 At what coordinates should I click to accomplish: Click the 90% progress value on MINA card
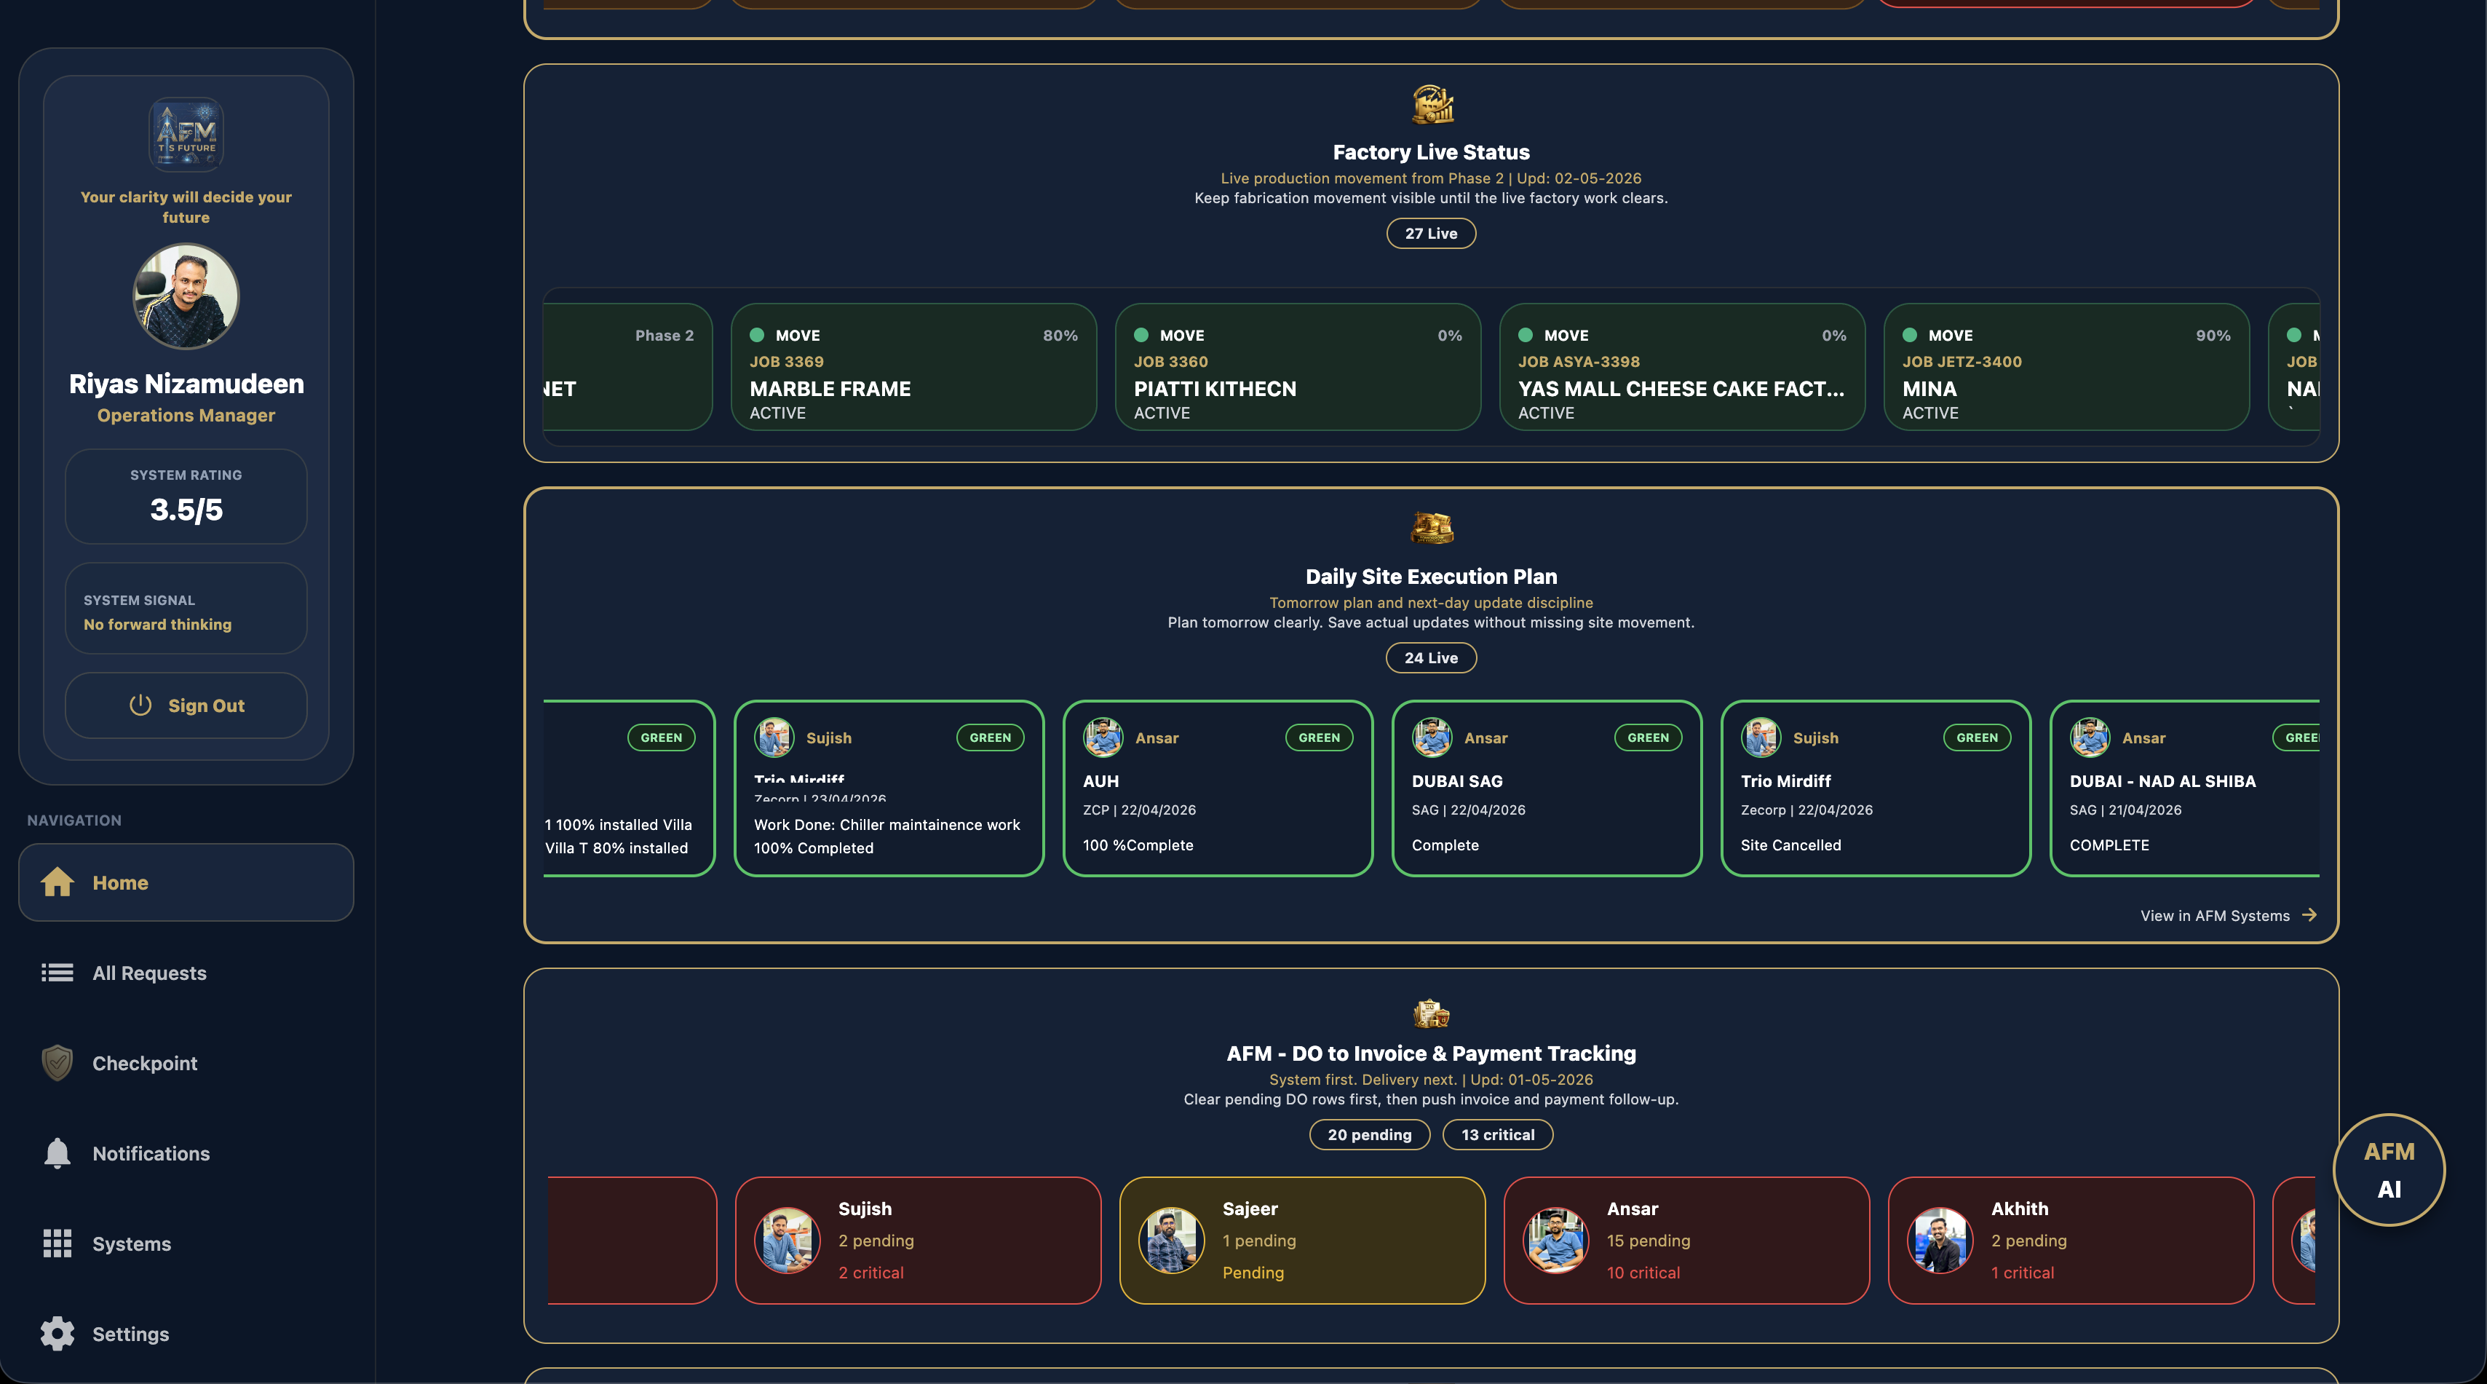(x=2213, y=335)
